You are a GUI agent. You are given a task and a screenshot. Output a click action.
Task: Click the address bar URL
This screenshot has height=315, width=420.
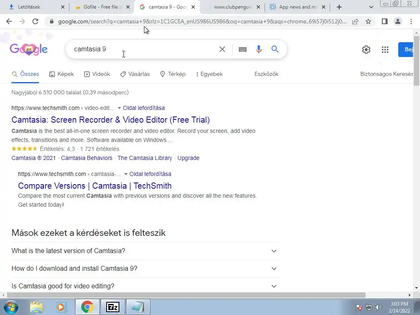(202, 21)
